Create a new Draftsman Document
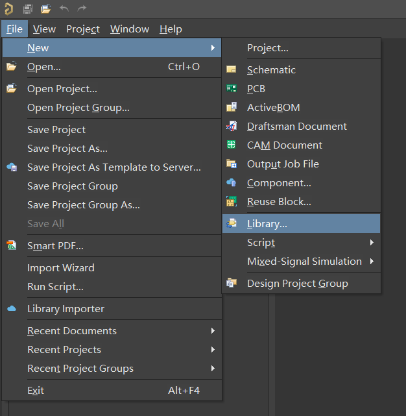 pyautogui.click(x=296, y=127)
